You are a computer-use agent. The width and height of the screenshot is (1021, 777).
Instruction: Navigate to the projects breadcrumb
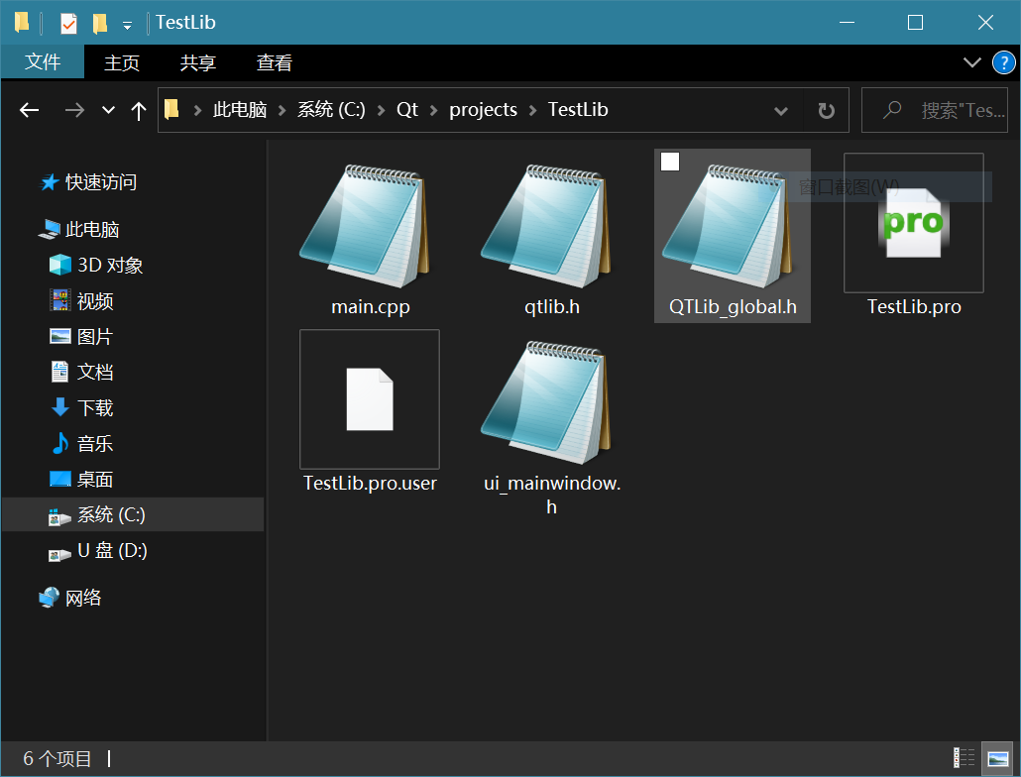tap(483, 110)
